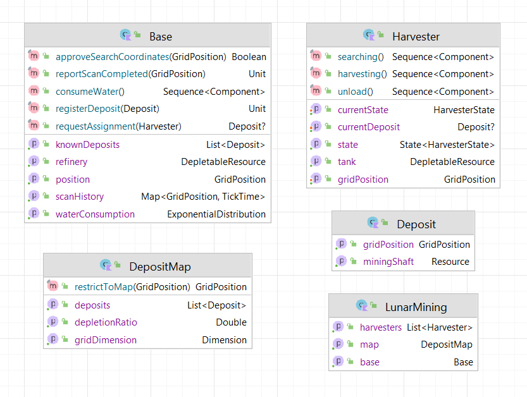This screenshot has width=527, height=397.
Task: Click property icon beside refinery
Action: 34,161
